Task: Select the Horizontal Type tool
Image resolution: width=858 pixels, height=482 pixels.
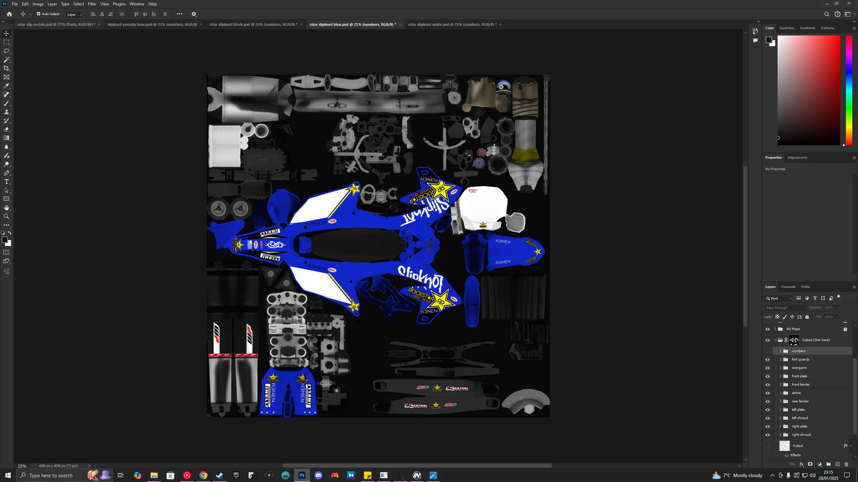Action: click(7, 181)
